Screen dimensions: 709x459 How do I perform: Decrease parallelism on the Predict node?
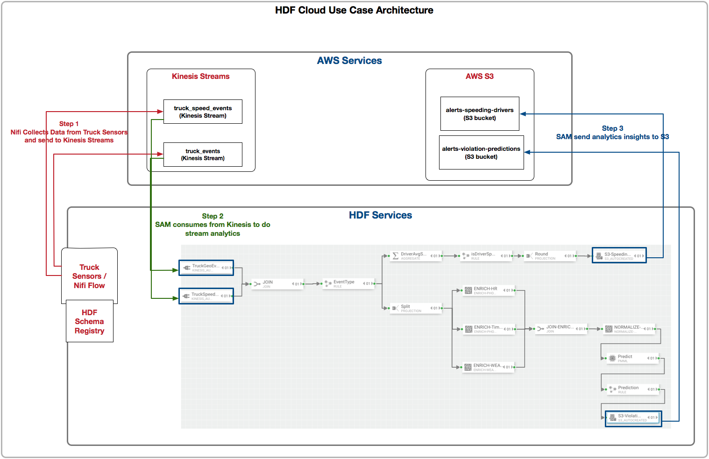(x=648, y=358)
